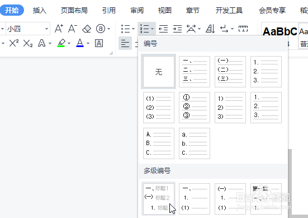Click the Chinese layout icon
The image size is (308, 218).
(191, 29)
